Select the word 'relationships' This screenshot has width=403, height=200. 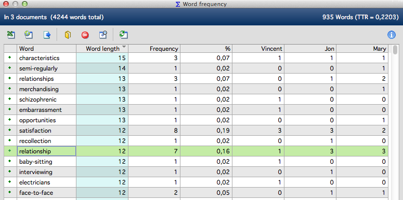[36, 79]
